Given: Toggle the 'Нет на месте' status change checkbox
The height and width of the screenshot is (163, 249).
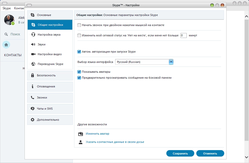Looking at the screenshot, I should (79, 35).
